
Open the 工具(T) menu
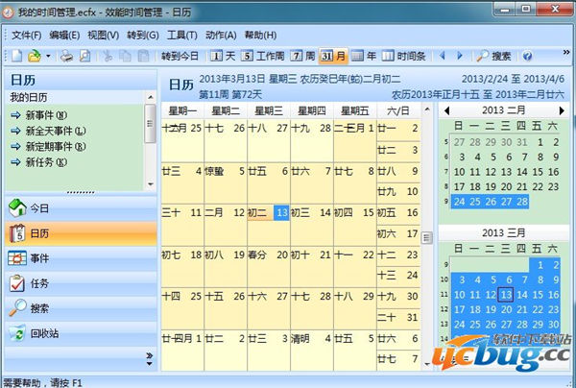pyautogui.click(x=182, y=36)
